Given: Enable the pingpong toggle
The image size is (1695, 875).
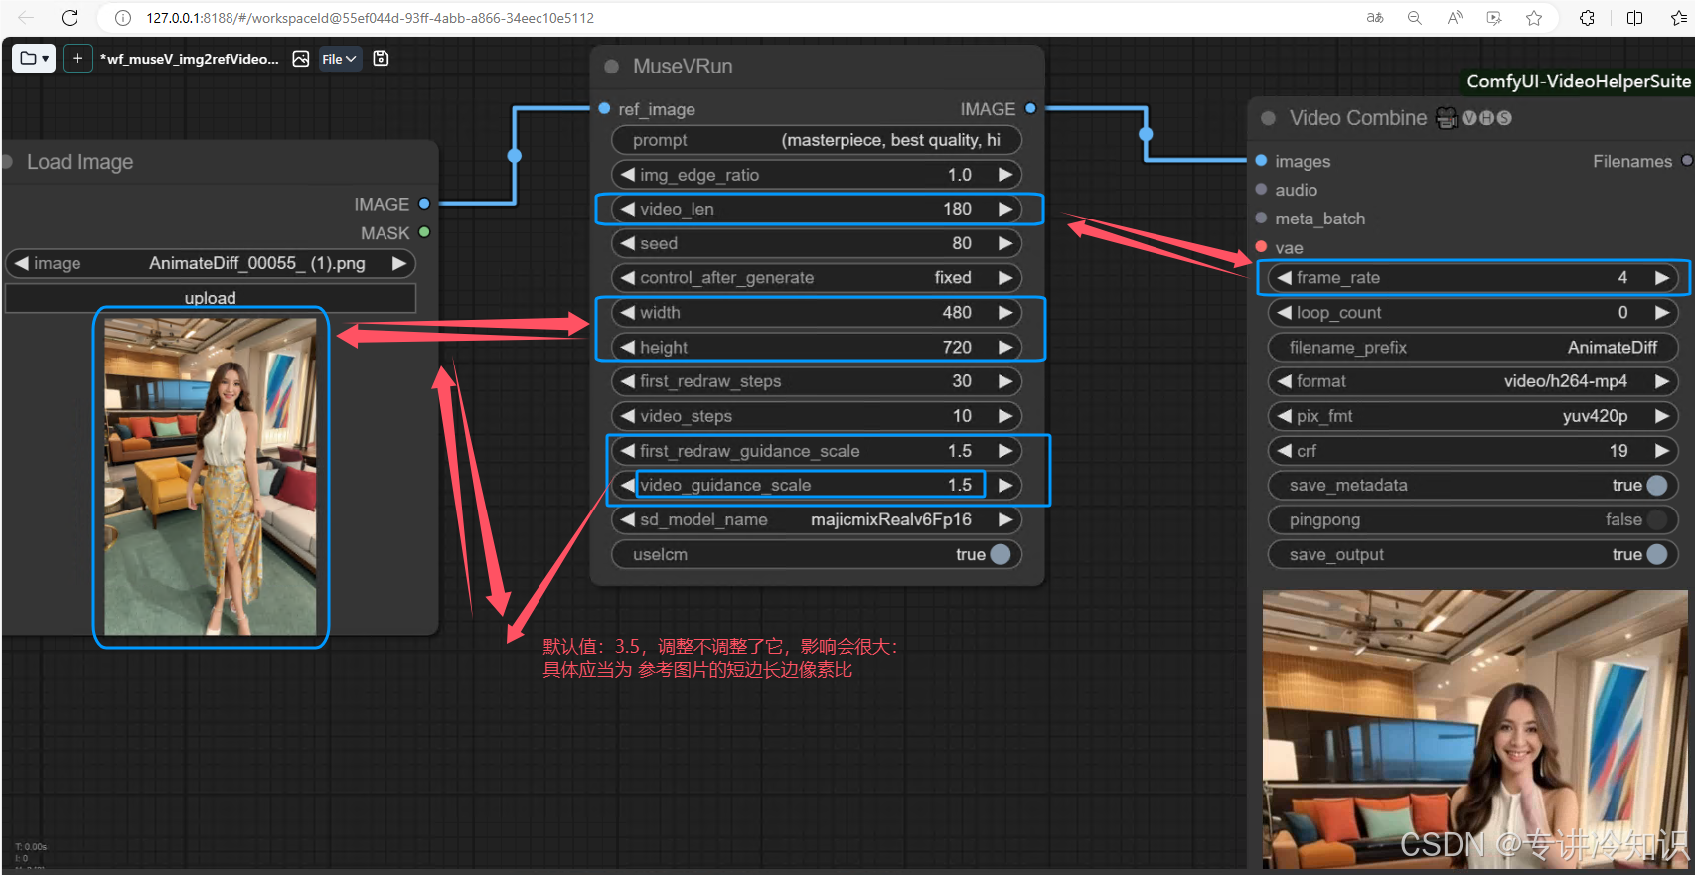Looking at the screenshot, I should click(x=1656, y=519).
